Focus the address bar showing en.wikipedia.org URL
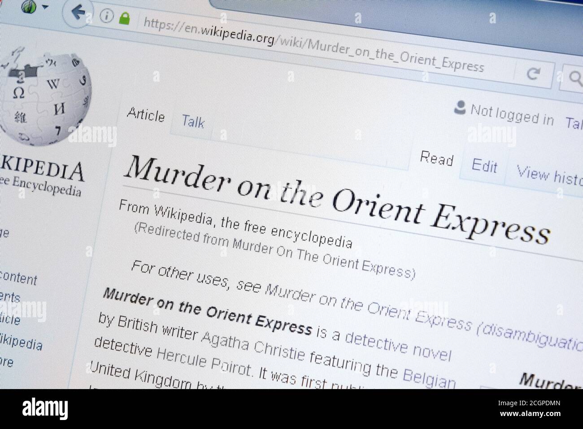Image resolution: width=583 pixels, height=429 pixels. click(x=314, y=44)
